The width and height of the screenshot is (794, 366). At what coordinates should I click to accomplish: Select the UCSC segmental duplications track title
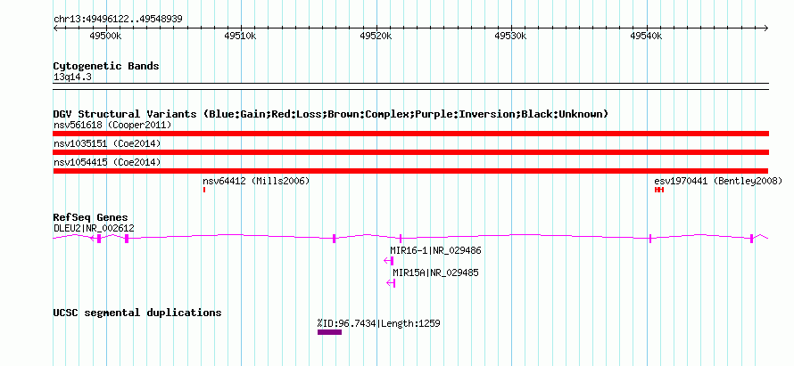[137, 313]
